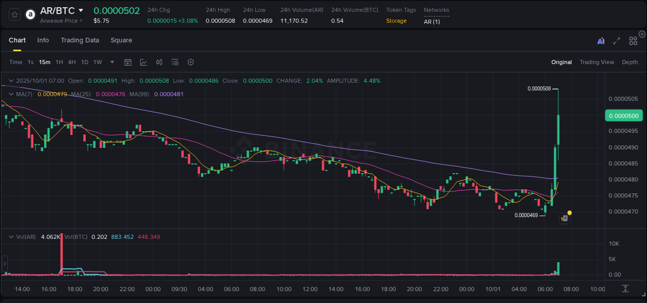Open the candlestick display settings icon
Screen dimensions: 647x303
(159, 62)
